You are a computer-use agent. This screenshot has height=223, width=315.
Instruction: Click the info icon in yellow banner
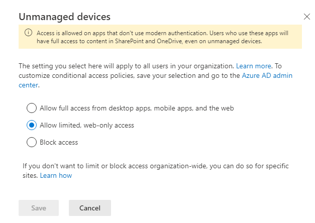tap(28, 33)
